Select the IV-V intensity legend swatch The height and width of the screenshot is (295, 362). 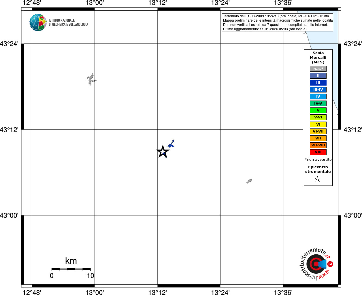(x=318, y=103)
